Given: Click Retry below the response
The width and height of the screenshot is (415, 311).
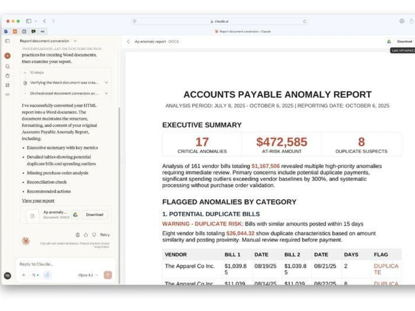Looking at the screenshot, I should point(105,235).
